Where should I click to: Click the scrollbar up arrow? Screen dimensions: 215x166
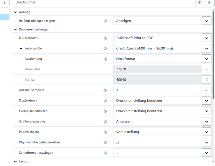(213, 10)
